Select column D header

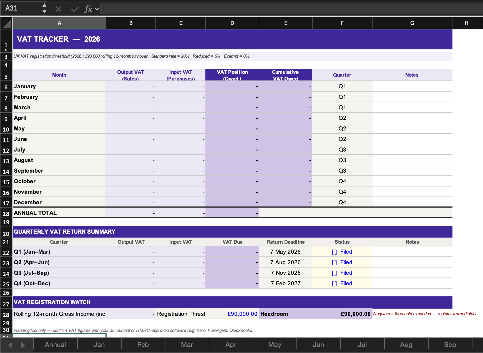tap(232, 23)
